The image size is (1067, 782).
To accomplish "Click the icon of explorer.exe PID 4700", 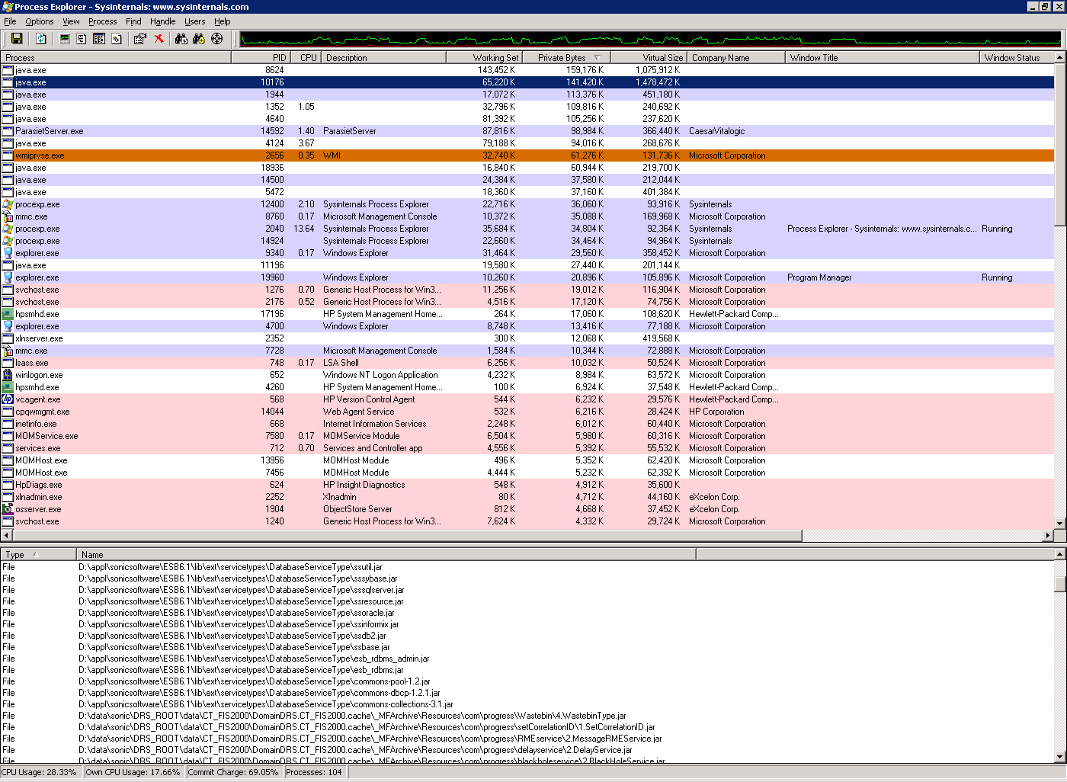I will (8, 326).
